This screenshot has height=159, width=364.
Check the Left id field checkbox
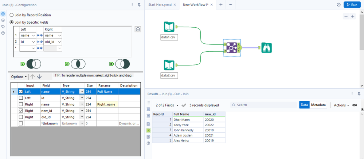pos(21,98)
